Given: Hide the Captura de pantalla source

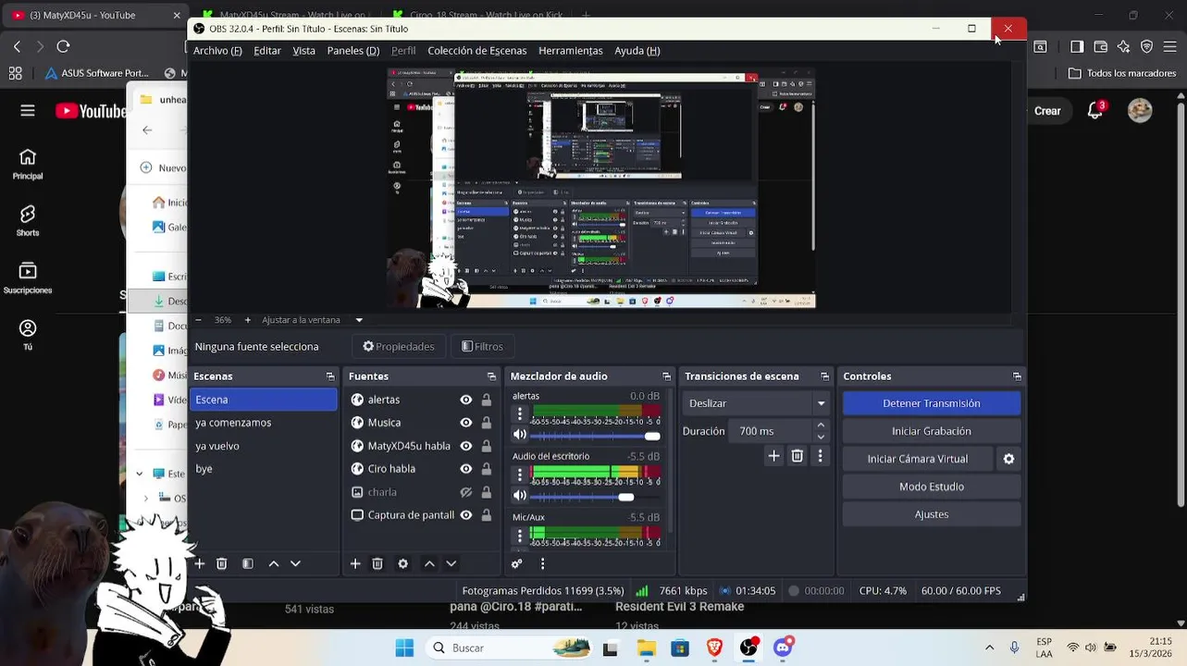Looking at the screenshot, I should click(466, 515).
